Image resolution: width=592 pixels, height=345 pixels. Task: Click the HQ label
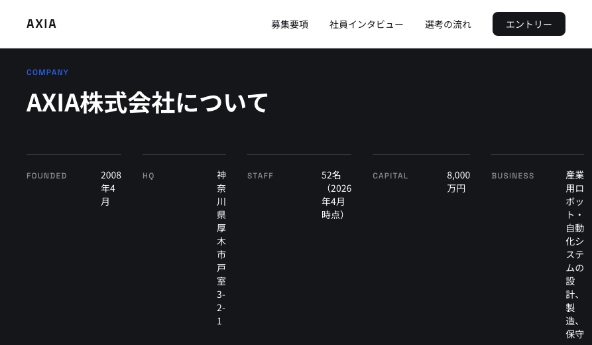[148, 176]
